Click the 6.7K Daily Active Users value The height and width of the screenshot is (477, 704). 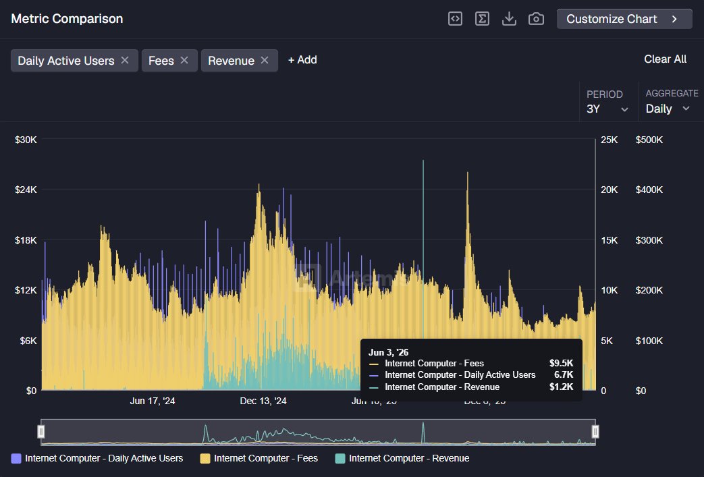564,374
